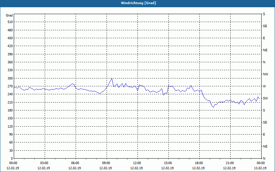Click the W compass direction label
This screenshot has width=275, height=172.
pos(264,86)
